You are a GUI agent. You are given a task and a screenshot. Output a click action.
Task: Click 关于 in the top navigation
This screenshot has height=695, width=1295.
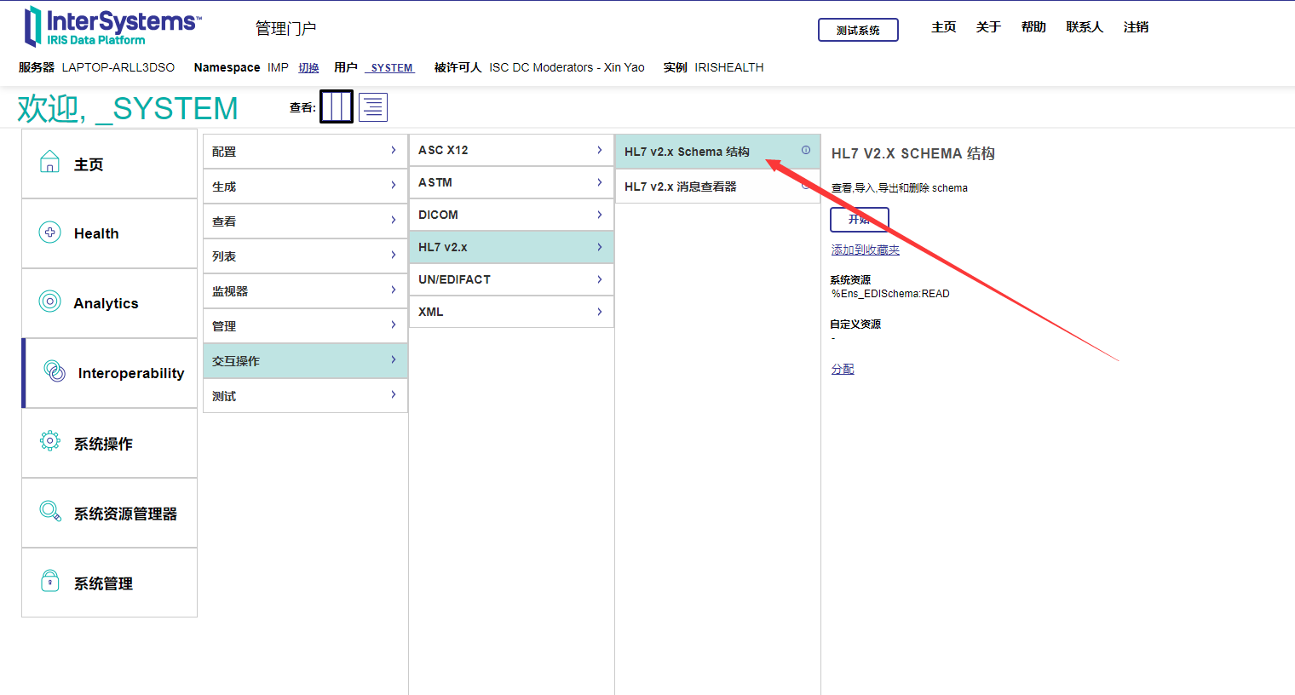(x=988, y=27)
